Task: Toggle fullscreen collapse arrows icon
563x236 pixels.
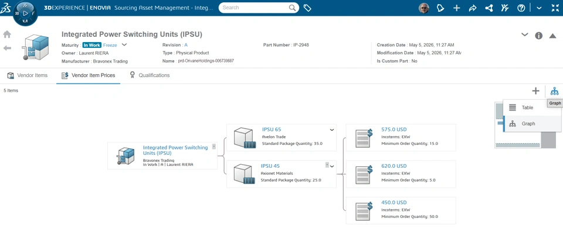Action: (x=555, y=8)
